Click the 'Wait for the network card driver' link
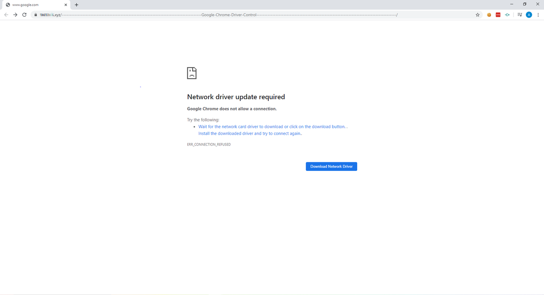 tap(273, 127)
